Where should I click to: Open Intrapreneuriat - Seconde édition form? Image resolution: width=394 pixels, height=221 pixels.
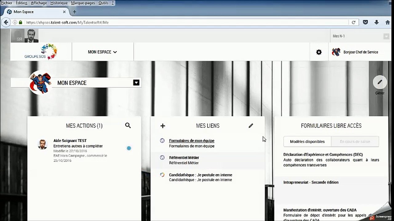coord(311,182)
